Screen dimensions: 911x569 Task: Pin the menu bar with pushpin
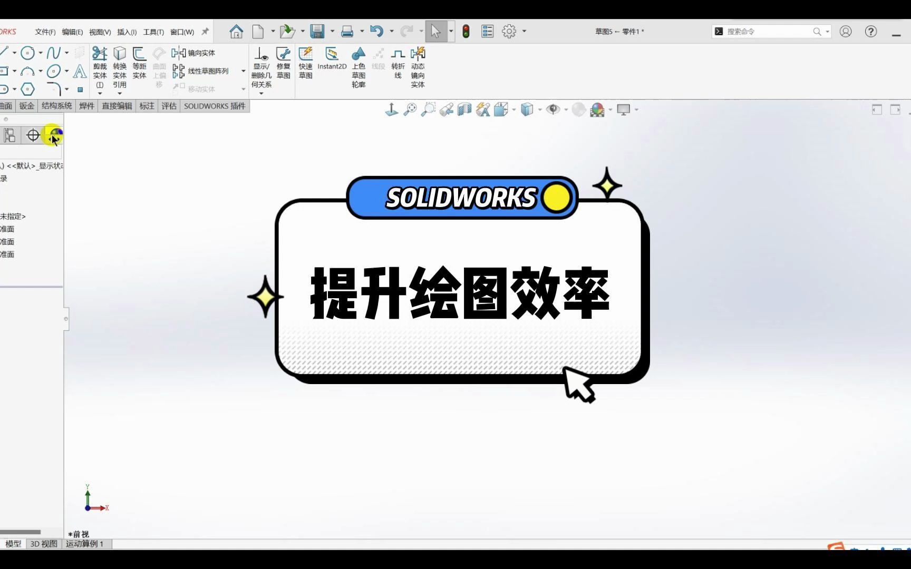205,32
